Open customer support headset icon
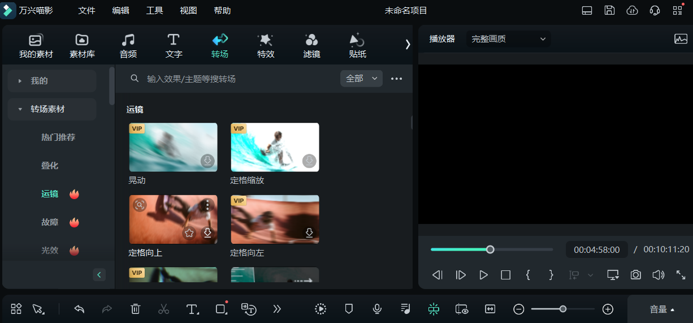The height and width of the screenshot is (323, 693). coord(655,10)
